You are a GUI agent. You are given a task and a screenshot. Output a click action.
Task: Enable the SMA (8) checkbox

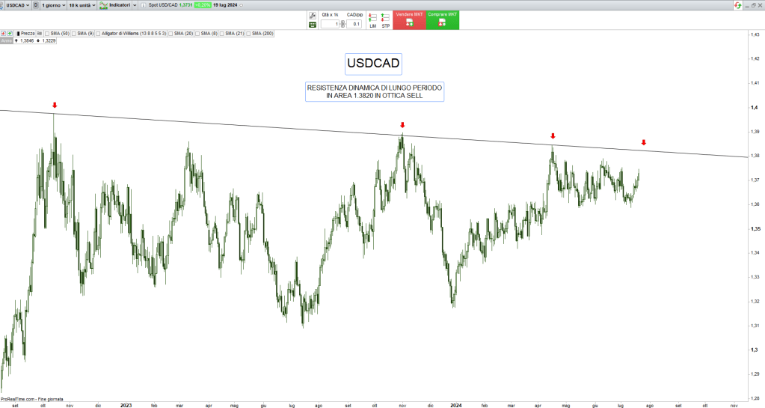click(x=197, y=34)
